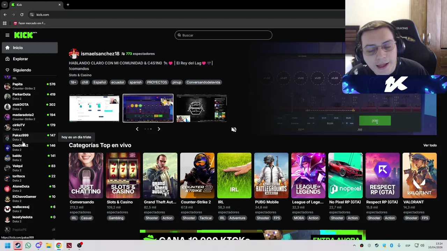
Task: Open Slots & Casino category under stream title
Action: click(x=80, y=75)
